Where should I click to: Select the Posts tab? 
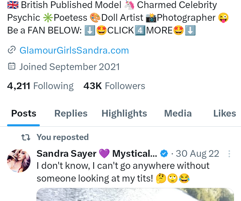(x=24, y=114)
